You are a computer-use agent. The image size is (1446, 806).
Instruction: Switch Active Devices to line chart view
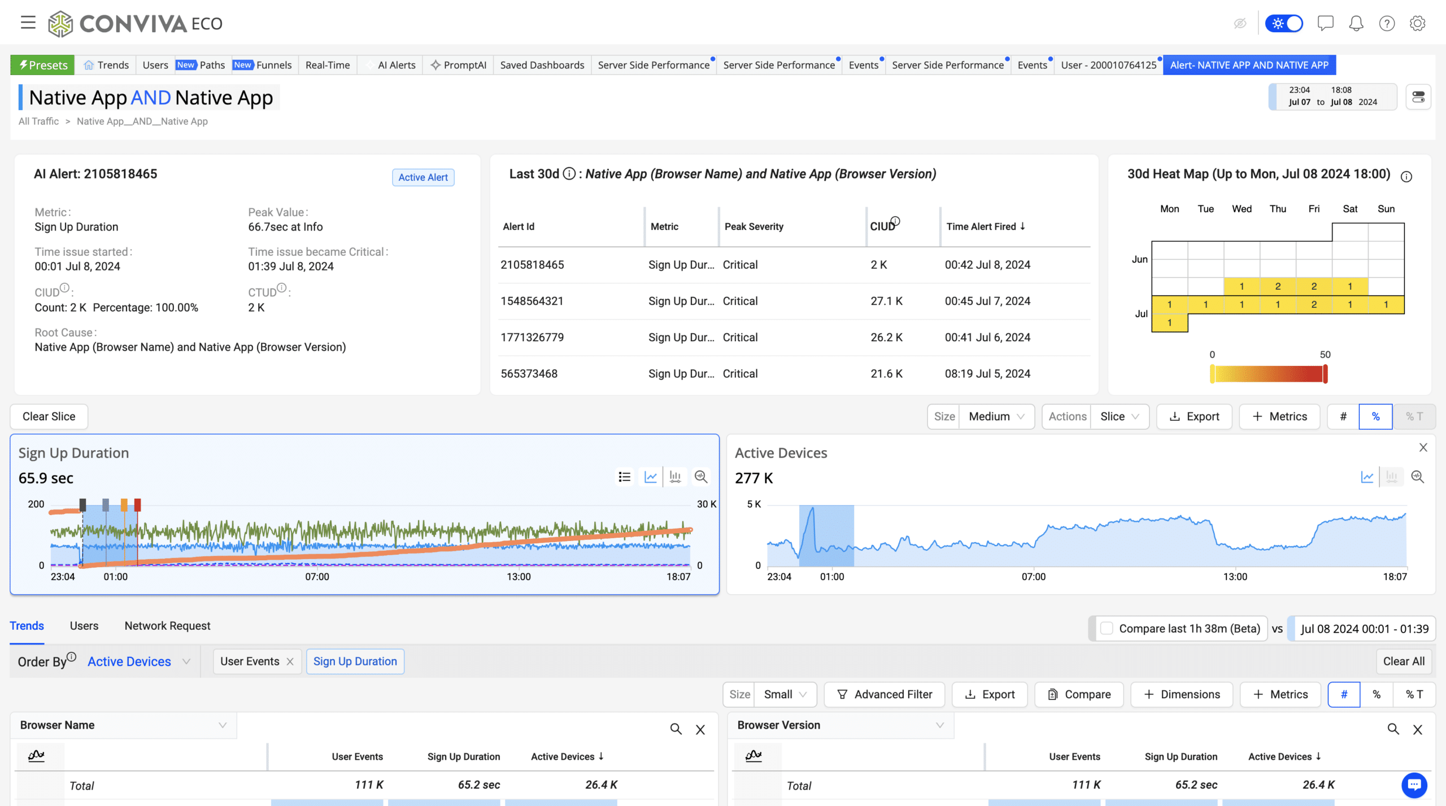coord(1367,477)
